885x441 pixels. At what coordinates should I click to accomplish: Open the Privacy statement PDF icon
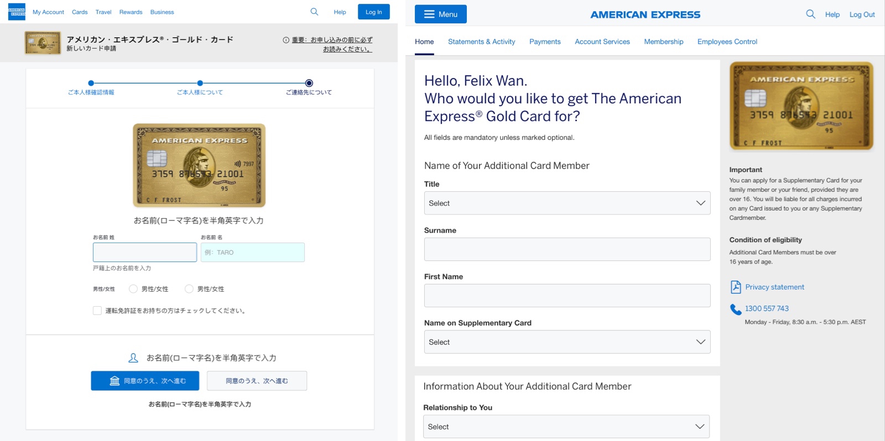tap(736, 287)
